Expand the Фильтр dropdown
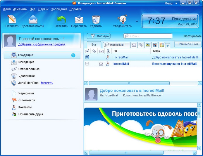This screenshot has height=156, width=203. tap(99, 36)
